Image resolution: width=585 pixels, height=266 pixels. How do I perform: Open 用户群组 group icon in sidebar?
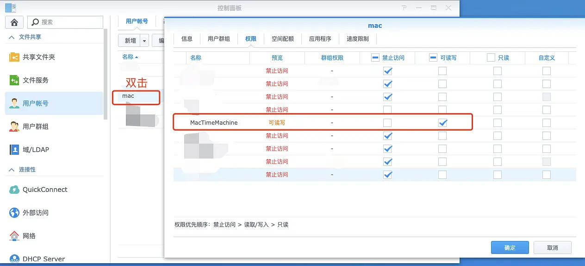coord(14,127)
